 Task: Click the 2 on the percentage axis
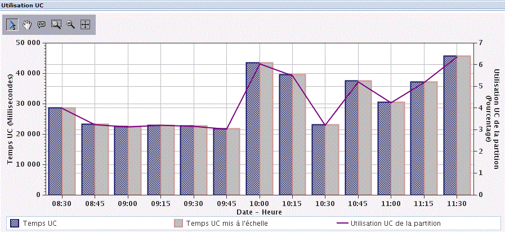[x=480, y=151]
